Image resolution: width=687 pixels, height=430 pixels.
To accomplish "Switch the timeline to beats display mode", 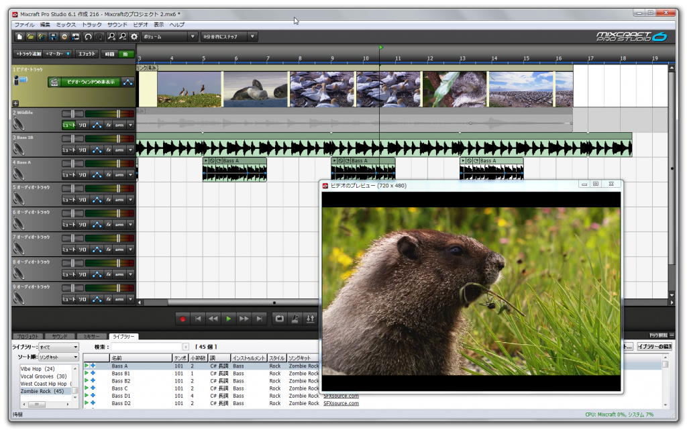I will point(125,54).
